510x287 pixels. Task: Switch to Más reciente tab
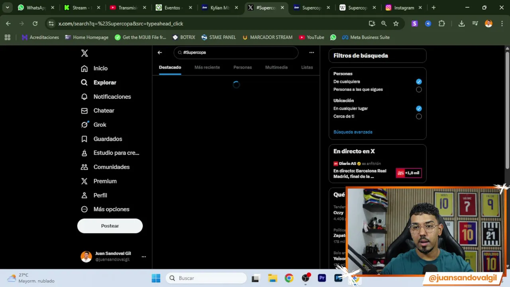pos(207,67)
